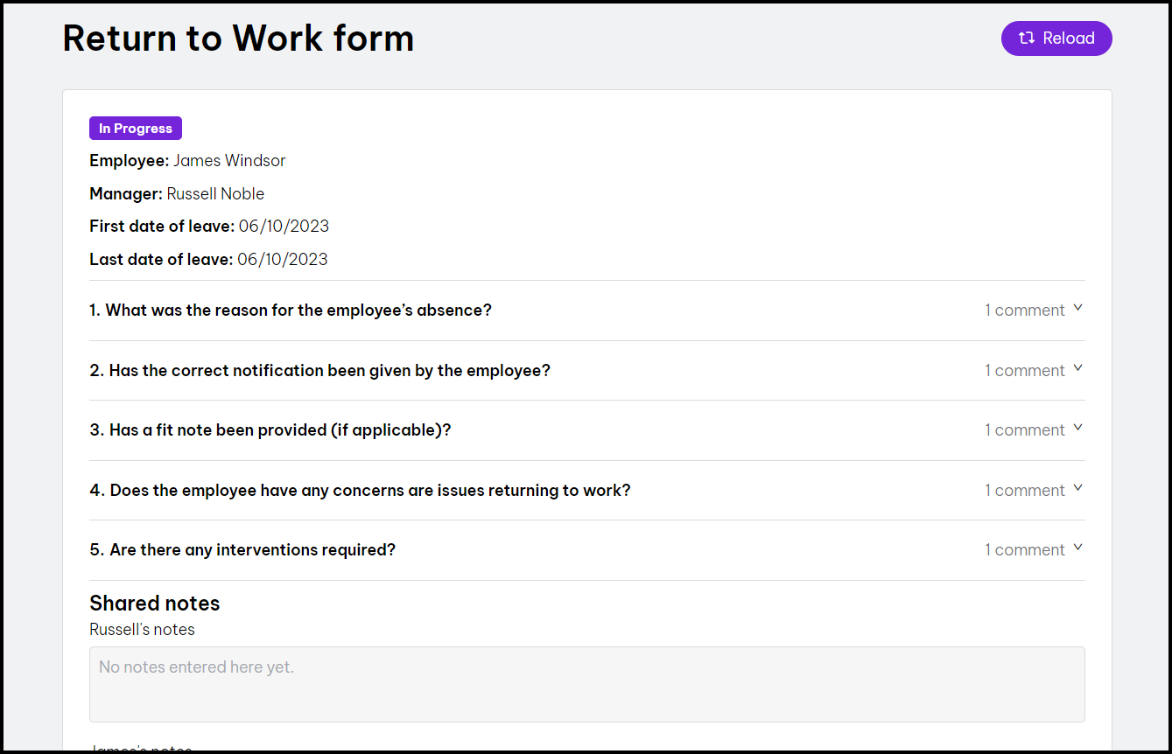Click the In Progress status badge
1172x754 pixels.
click(136, 129)
